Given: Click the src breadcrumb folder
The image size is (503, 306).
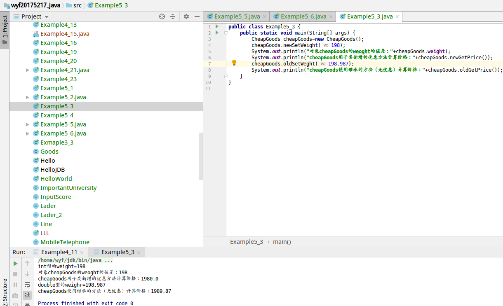Looking at the screenshot, I should [x=74, y=5].
